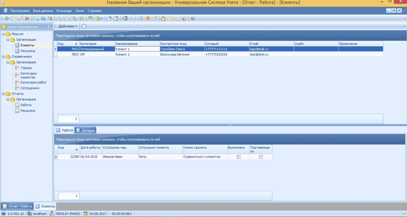This screenshot has height=217, width=407.
Task: Tick the Выполнено checkbox for row 32389
Action: click(238, 157)
